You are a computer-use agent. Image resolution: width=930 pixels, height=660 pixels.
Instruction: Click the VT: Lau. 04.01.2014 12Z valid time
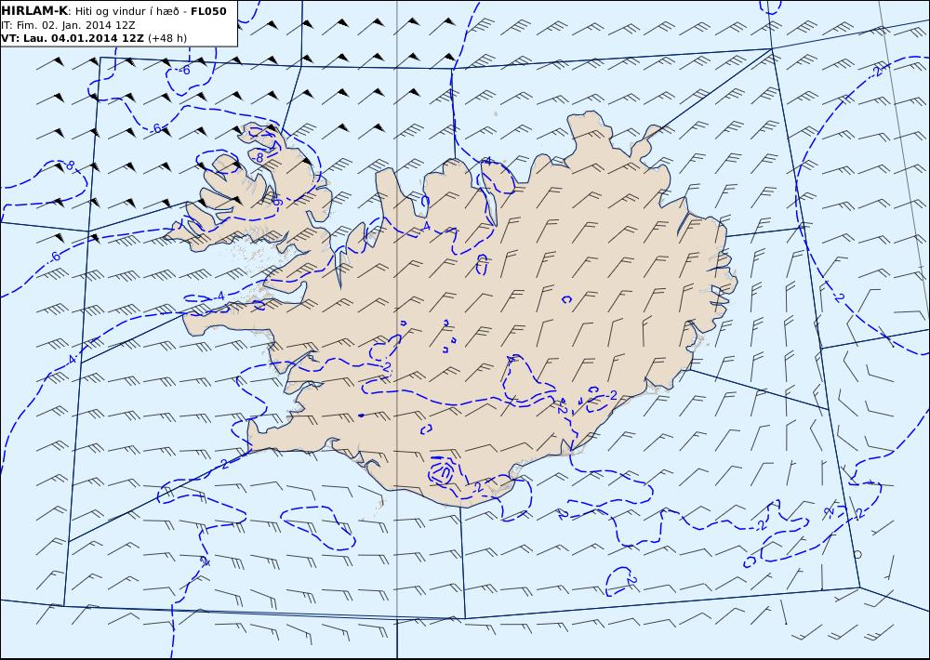[x=73, y=38]
